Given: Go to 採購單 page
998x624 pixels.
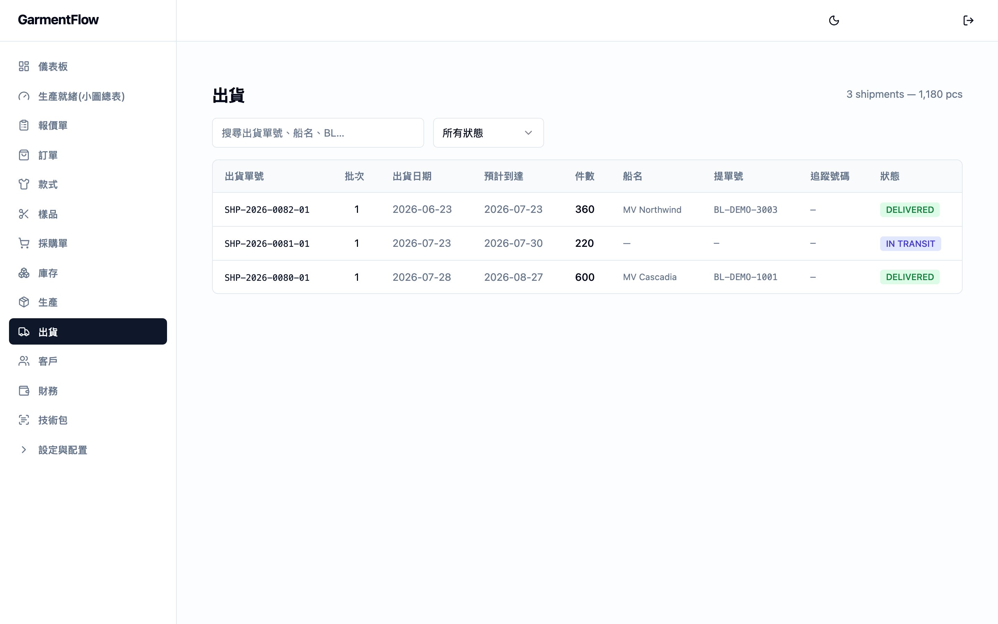Looking at the screenshot, I should coord(88,243).
